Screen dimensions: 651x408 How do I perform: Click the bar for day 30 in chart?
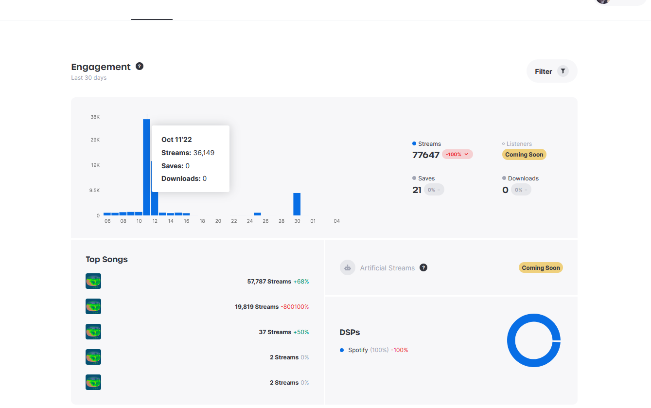click(297, 204)
